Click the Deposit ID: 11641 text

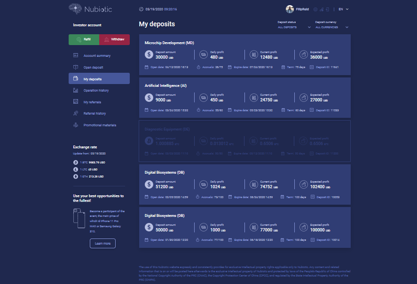coord(327,67)
